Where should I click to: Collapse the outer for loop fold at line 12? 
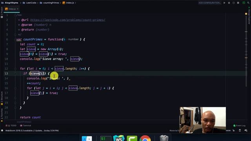15,69
